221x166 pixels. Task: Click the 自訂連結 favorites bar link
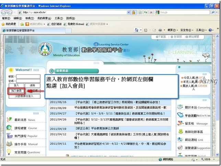coord(55,24)
